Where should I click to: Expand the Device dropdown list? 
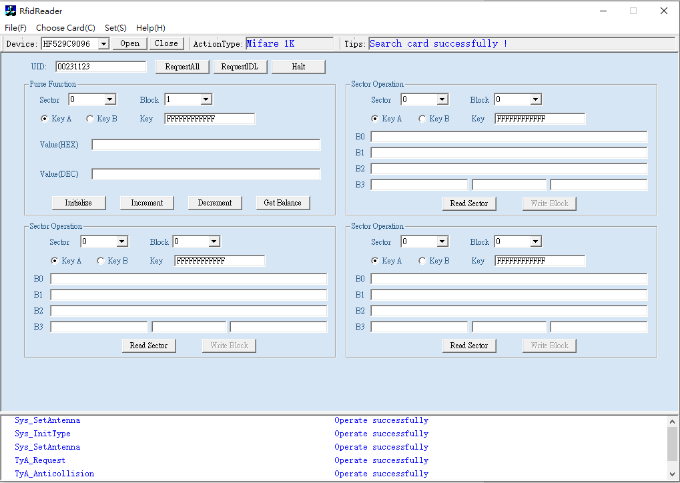coord(103,44)
